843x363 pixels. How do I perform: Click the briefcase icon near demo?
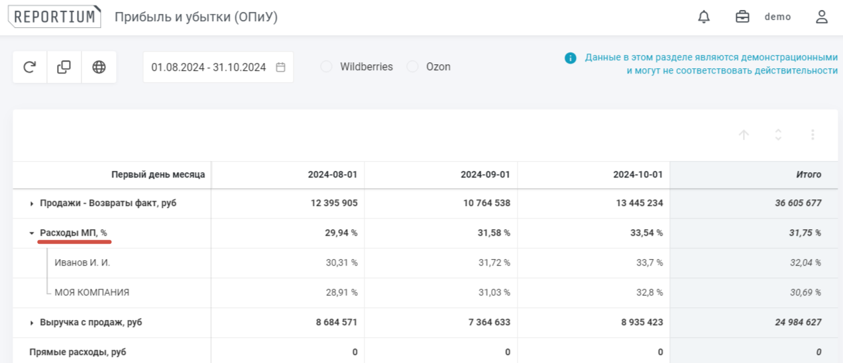point(742,17)
